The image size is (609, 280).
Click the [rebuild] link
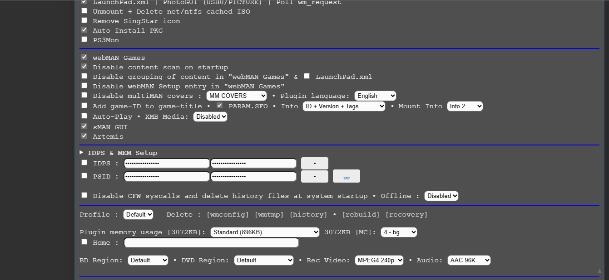pyautogui.click(x=361, y=214)
